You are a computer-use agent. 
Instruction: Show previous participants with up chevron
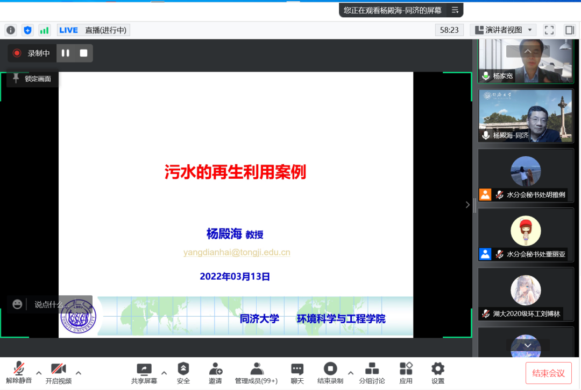528,51
